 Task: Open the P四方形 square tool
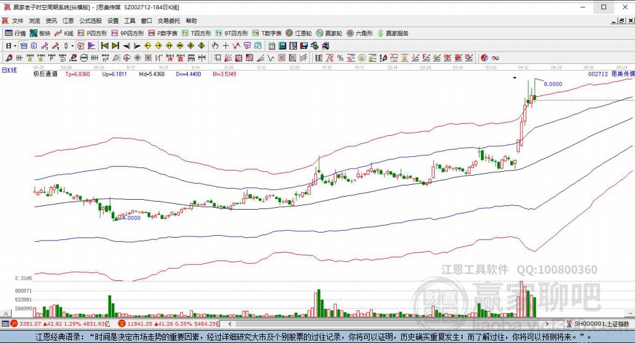pos(92,33)
